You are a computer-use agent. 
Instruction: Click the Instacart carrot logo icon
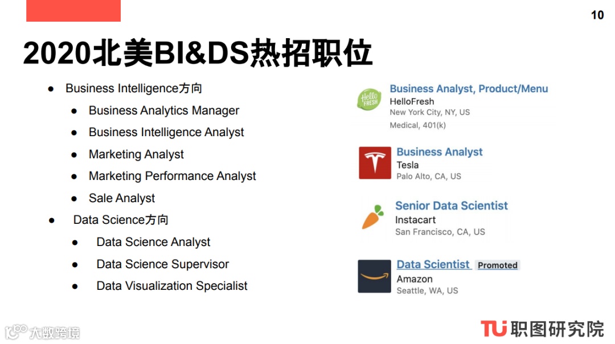coord(372,217)
